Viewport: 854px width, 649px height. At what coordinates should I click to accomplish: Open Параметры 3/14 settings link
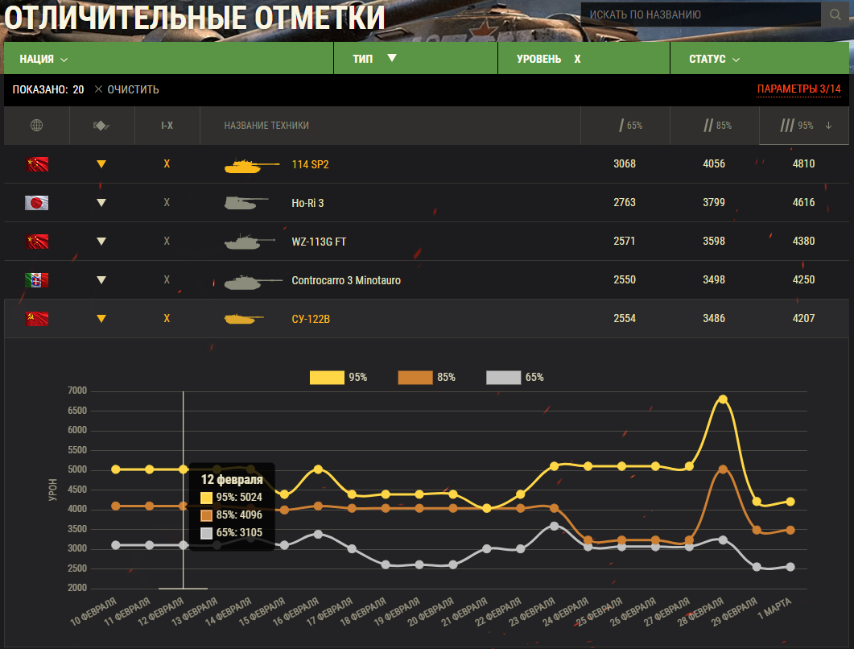pos(799,89)
